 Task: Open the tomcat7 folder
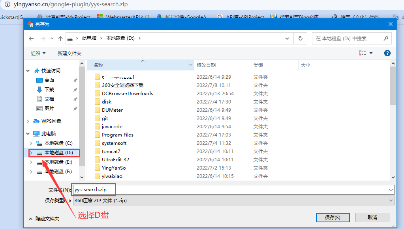111,151
